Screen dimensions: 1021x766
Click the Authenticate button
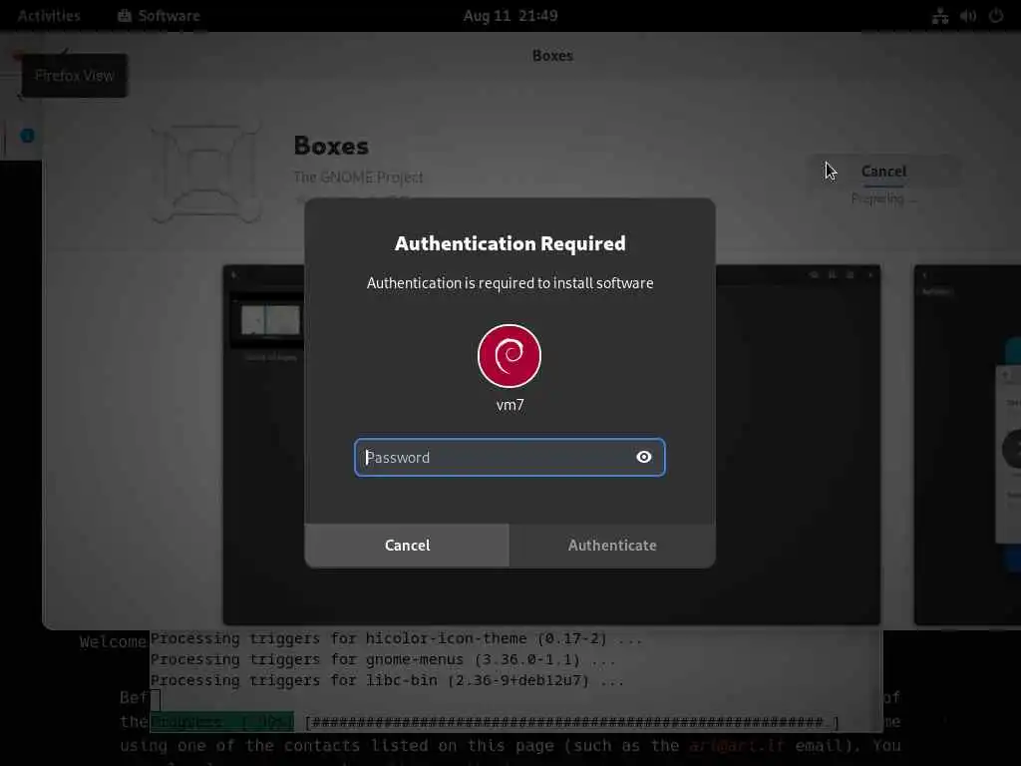(x=612, y=546)
